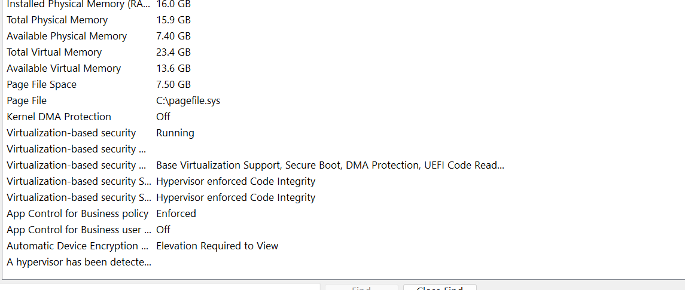Click the C:\pagefile.sys value

188,101
